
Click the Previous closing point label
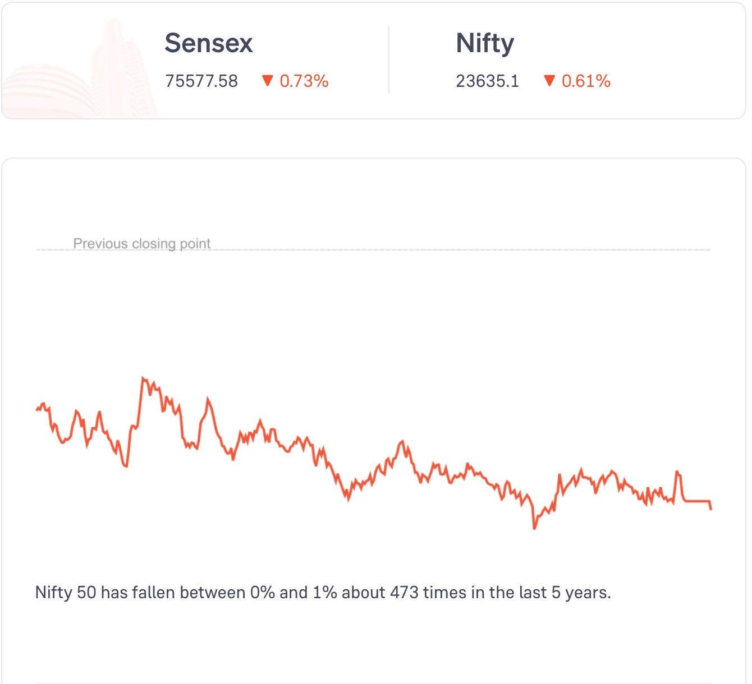tap(142, 243)
